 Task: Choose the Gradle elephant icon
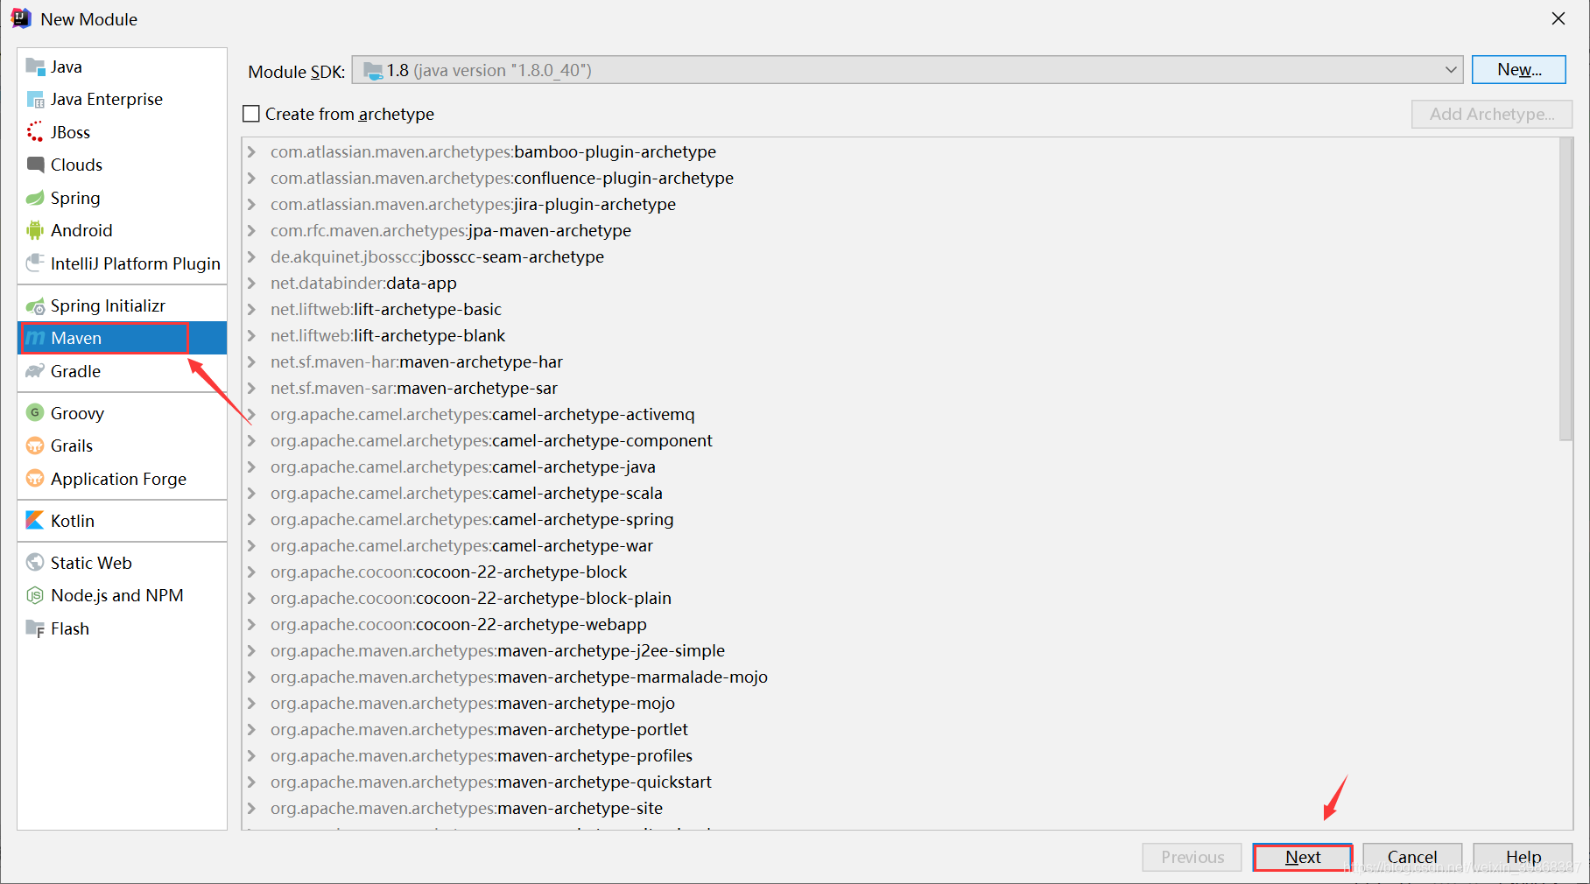pyautogui.click(x=35, y=371)
